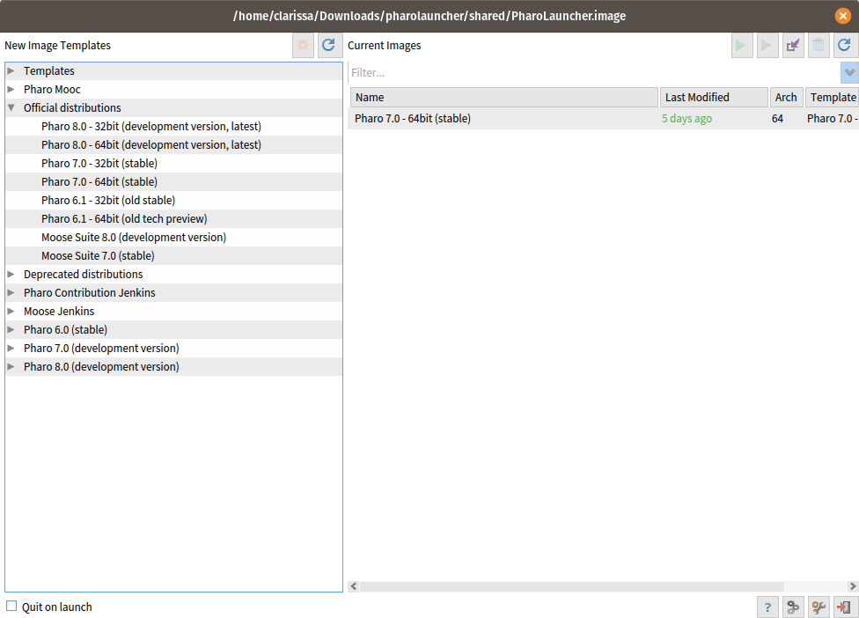Click the import image icon
The height and width of the screenshot is (618, 859).
793,45
